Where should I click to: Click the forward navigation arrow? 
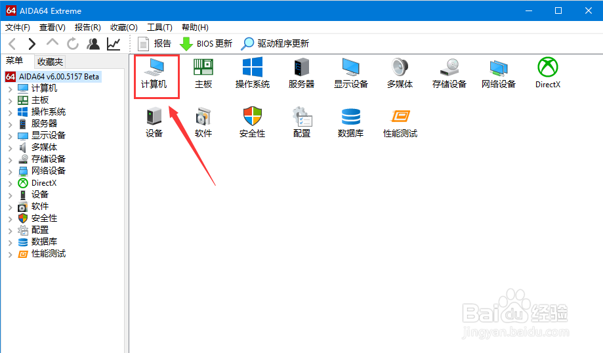(32, 44)
